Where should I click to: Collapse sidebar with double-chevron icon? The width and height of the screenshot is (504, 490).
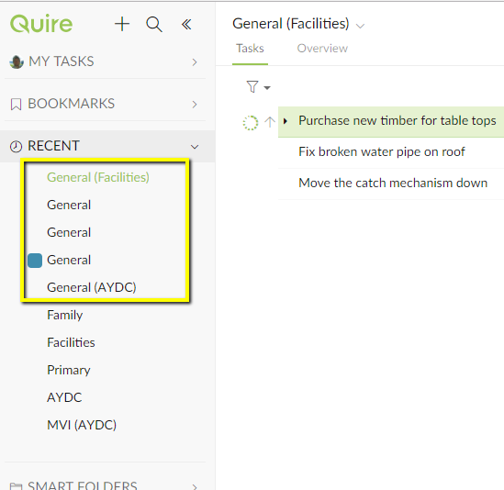pyautogui.click(x=186, y=25)
